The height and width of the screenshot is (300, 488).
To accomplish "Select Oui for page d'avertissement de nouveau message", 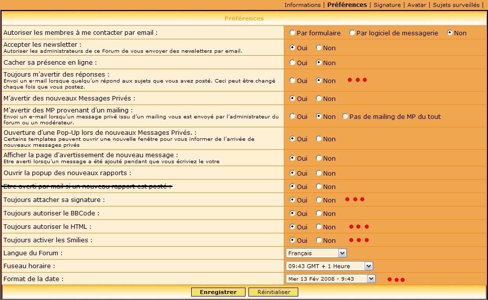I will 292,158.
